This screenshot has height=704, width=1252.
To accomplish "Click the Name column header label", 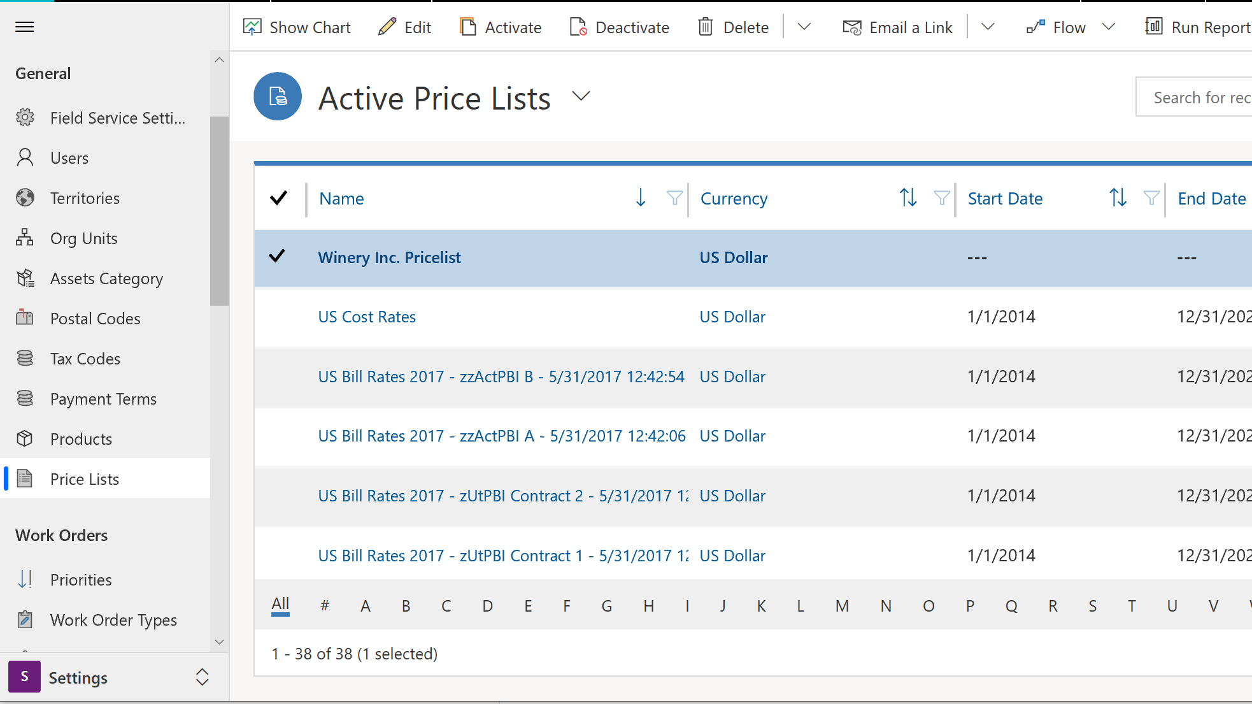I will [x=341, y=198].
